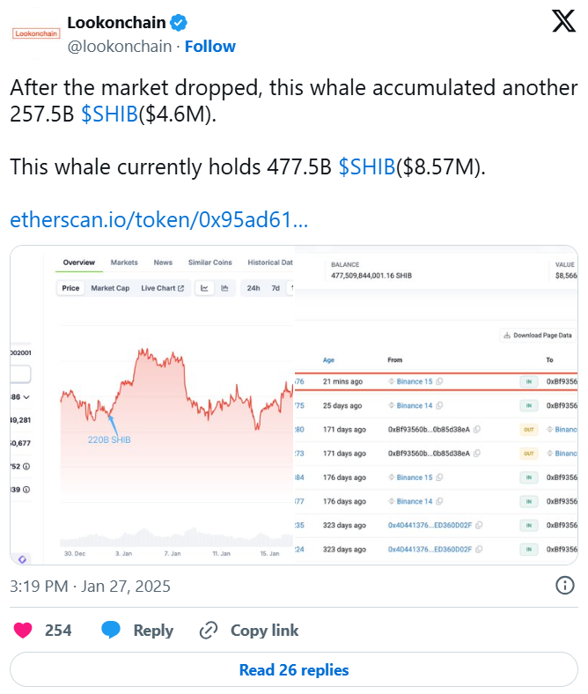Image resolution: width=588 pixels, height=694 pixels.
Task: Click the Copy link text
Action: [264, 631]
